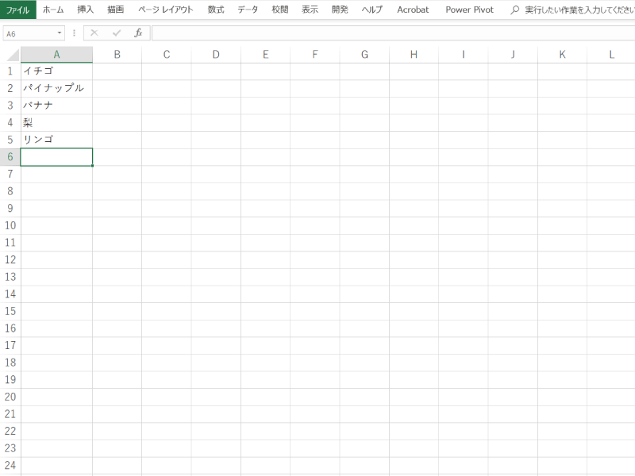Screen dimensions: 635x476
Task: Select the cell containing パイナップル
Action: (x=56, y=88)
